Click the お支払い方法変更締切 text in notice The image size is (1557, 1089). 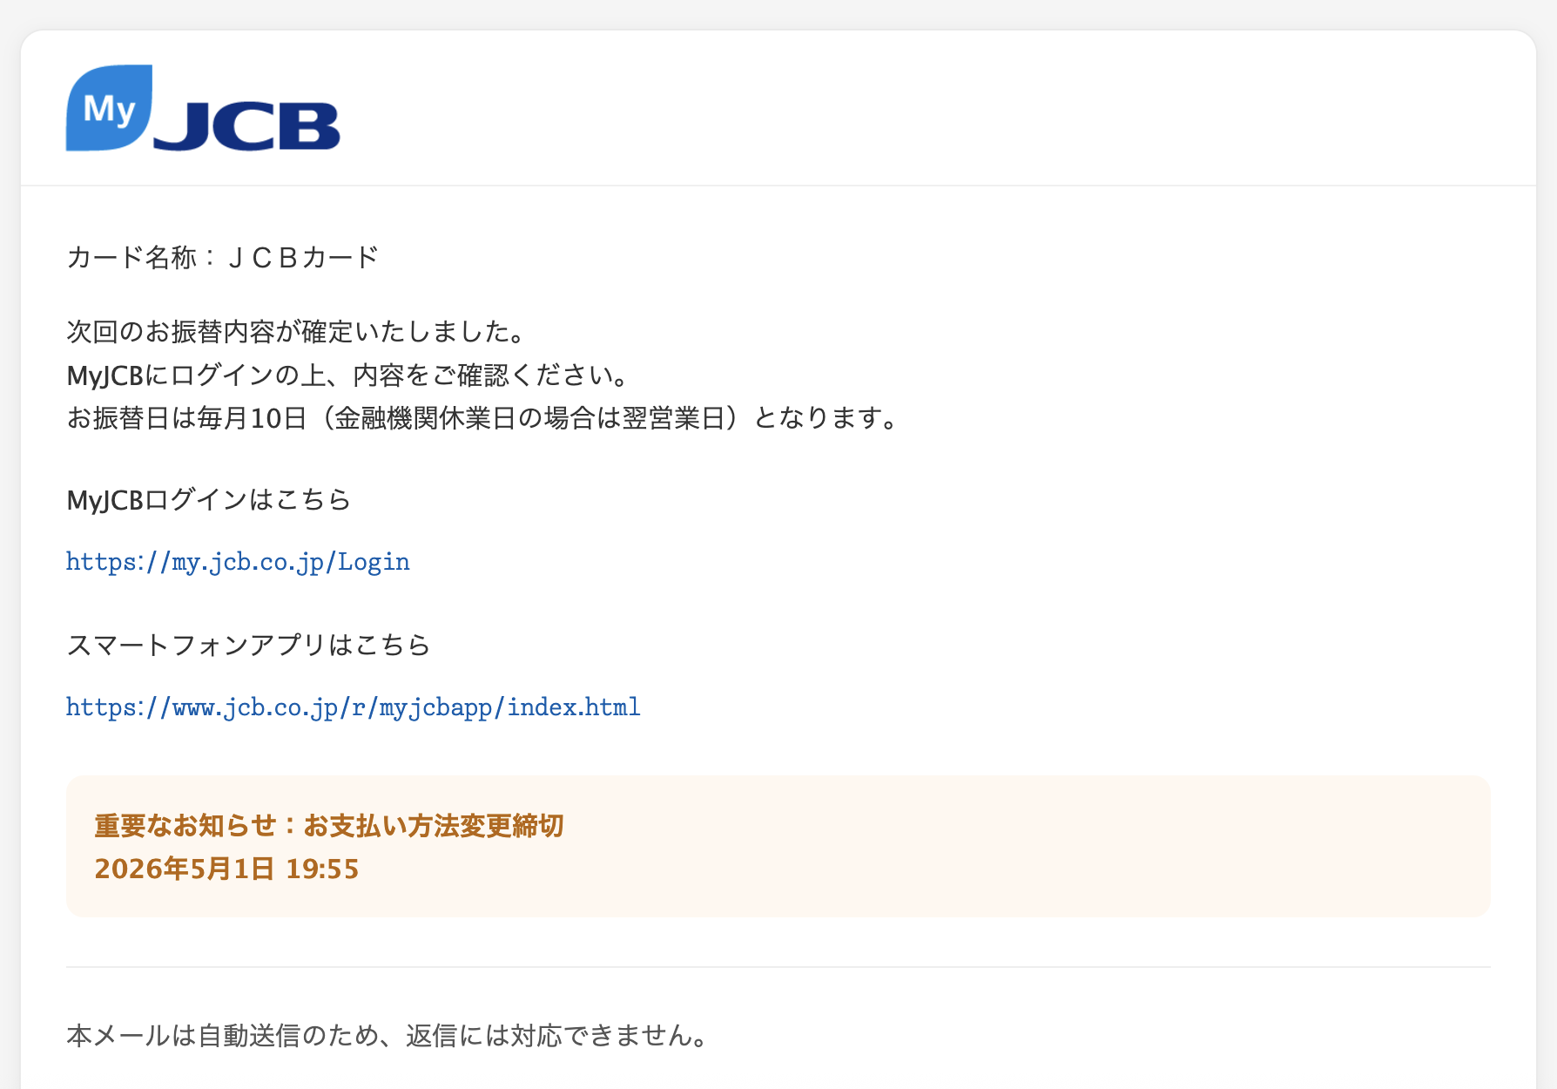pyautogui.click(x=433, y=825)
